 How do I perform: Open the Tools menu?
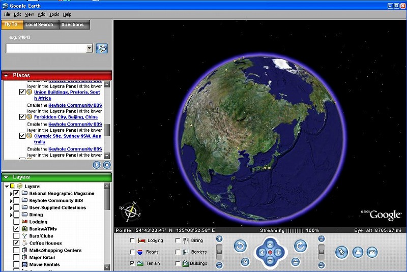(x=54, y=14)
